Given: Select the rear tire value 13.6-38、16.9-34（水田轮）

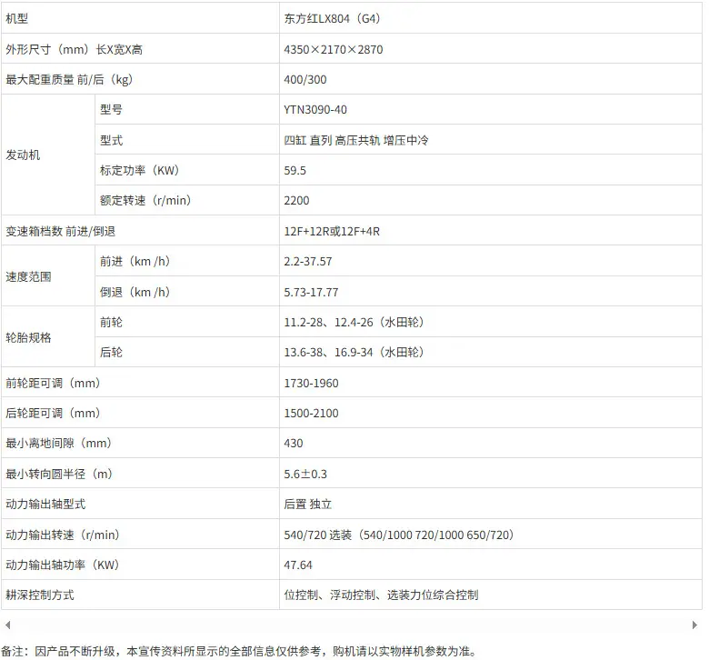Looking at the screenshot, I should click(x=354, y=352).
